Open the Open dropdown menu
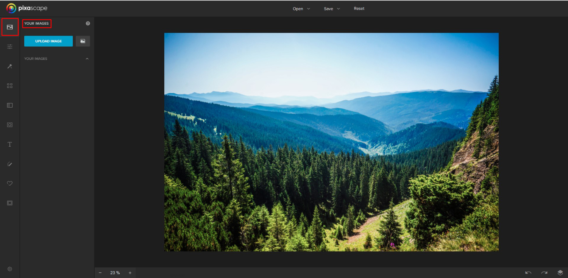This screenshot has width=568, height=278. [301, 9]
